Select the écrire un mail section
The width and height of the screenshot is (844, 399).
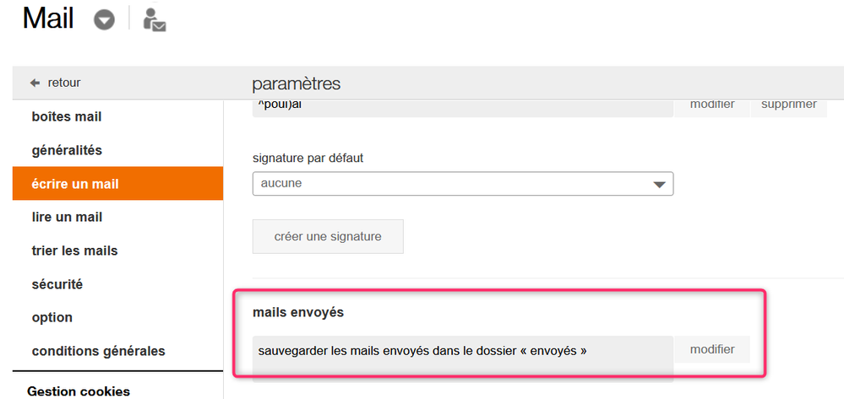click(75, 184)
